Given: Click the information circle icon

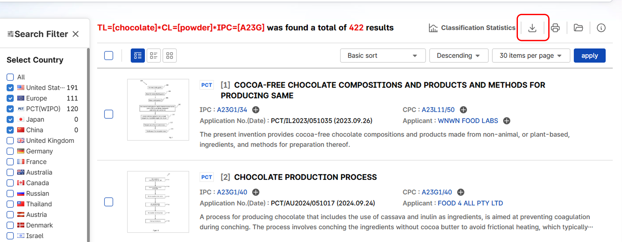Looking at the screenshot, I should click(x=601, y=28).
